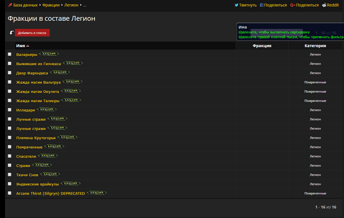Open the Легион breadcrumb item

(71, 5)
